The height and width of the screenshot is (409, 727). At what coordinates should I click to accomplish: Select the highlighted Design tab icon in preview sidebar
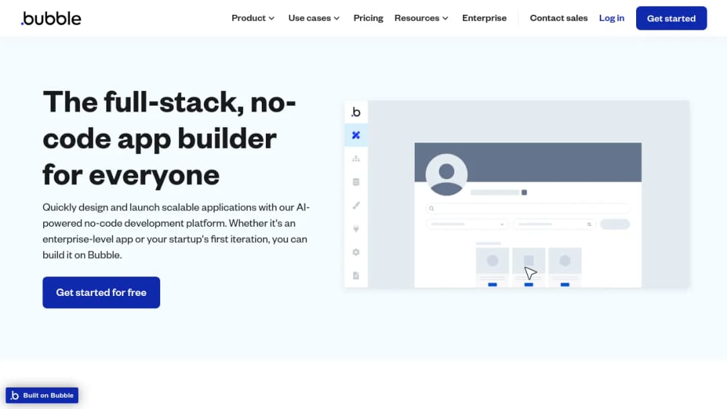point(356,135)
